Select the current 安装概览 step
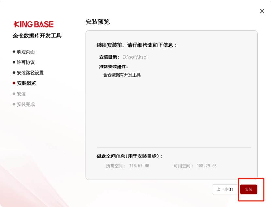Image resolution: width=271 pixels, height=207 pixels. [x=26, y=83]
